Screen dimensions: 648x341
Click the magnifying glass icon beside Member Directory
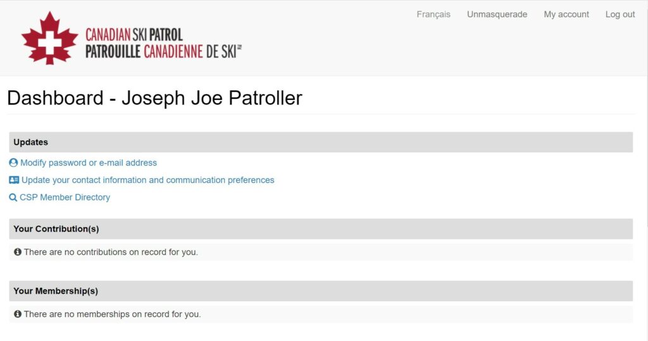(13, 197)
